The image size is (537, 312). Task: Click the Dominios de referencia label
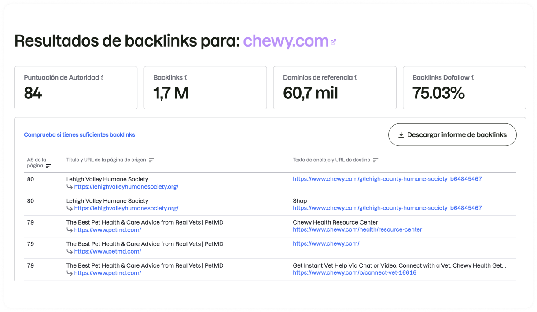point(318,77)
